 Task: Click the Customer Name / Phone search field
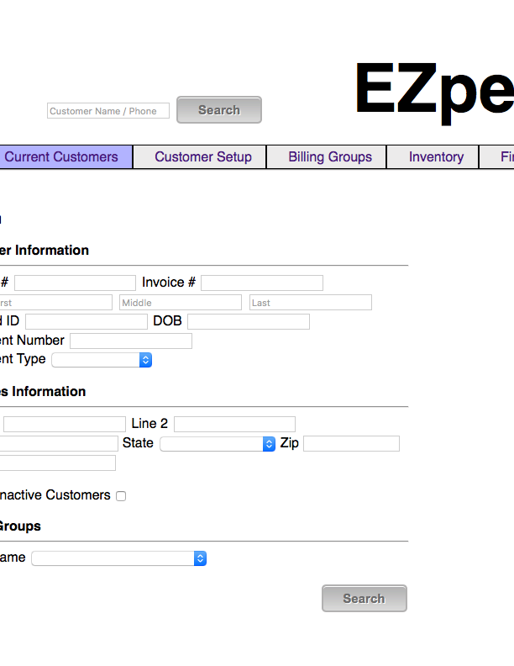108,111
